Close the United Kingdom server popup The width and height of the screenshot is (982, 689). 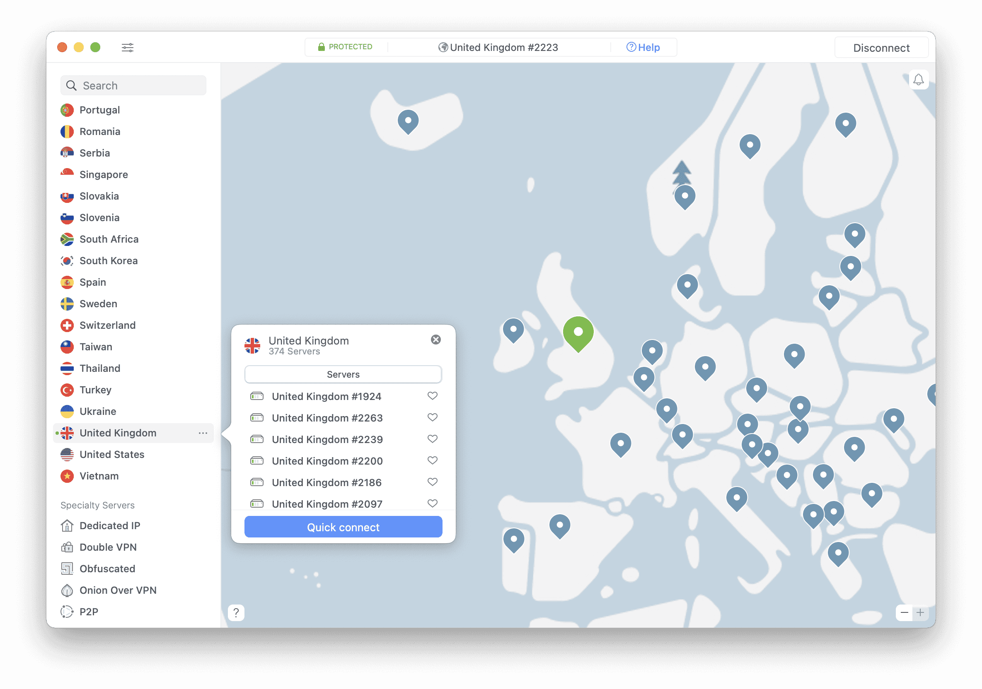(436, 340)
